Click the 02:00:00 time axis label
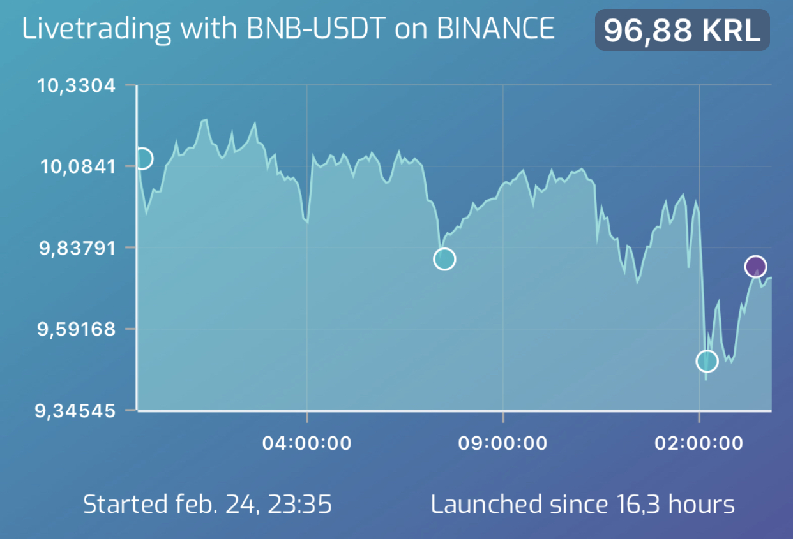Image resolution: width=793 pixels, height=539 pixels. point(699,443)
